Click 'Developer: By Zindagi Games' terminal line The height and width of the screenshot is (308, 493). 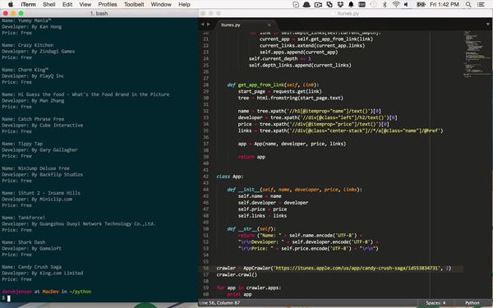point(39,51)
